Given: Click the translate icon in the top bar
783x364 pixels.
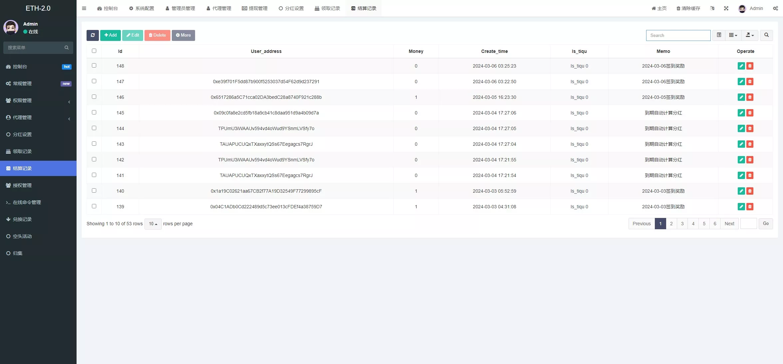Looking at the screenshot, I should (712, 8).
